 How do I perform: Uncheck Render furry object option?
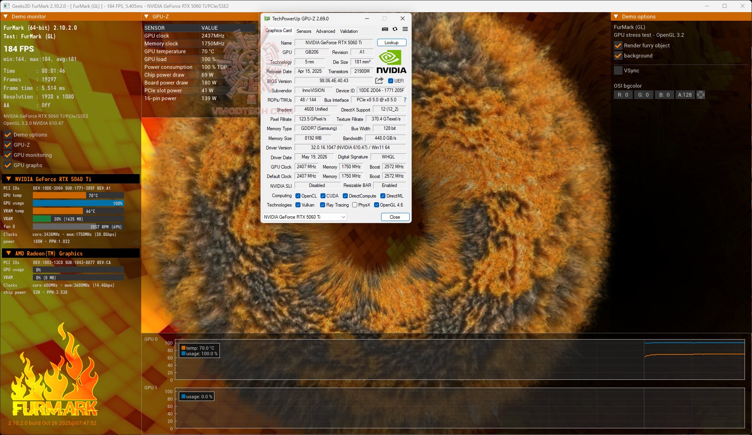pyautogui.click(x=618, y=45)
